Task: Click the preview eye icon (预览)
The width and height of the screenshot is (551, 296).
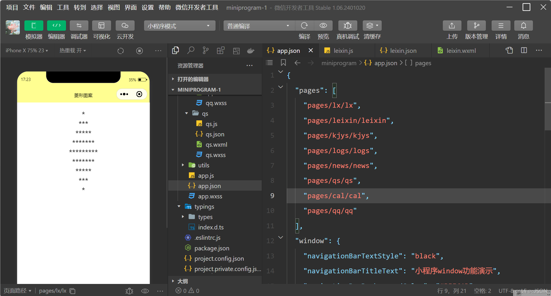Action: pyautogui.click(x=323, y=26)
